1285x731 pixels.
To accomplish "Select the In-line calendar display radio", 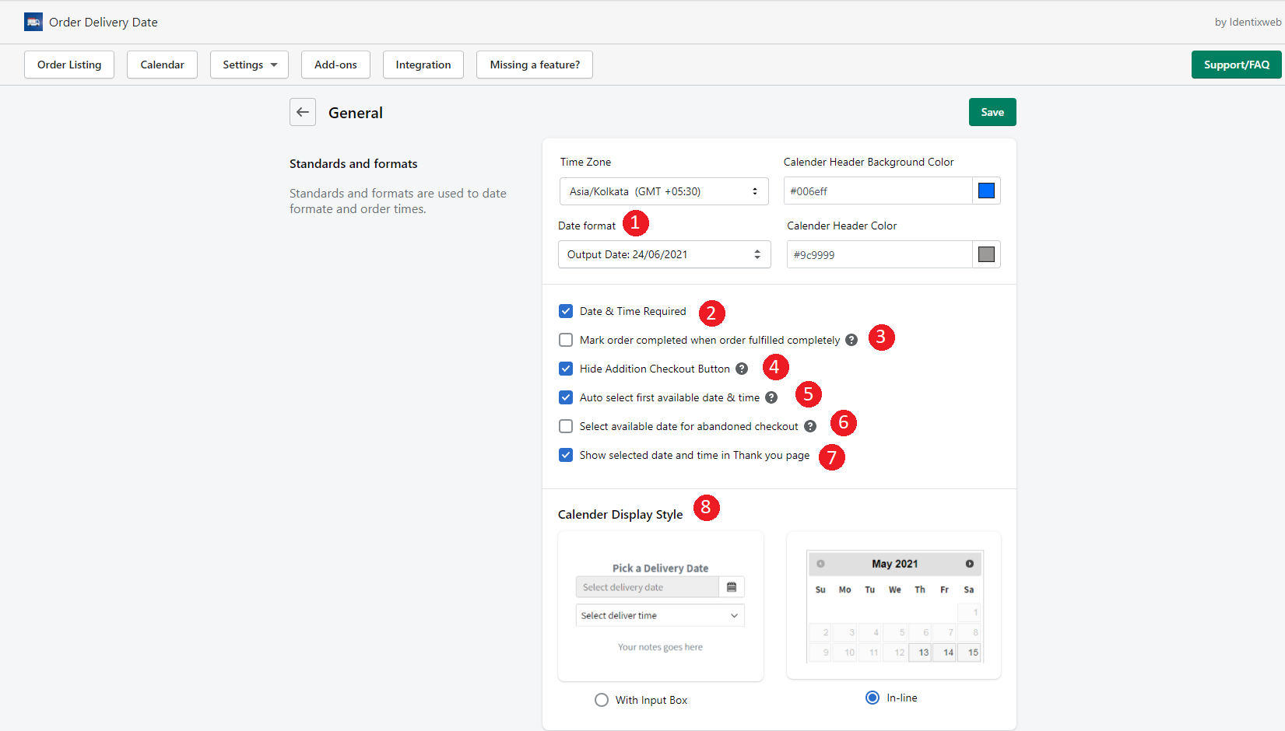I will coord(872,698).
